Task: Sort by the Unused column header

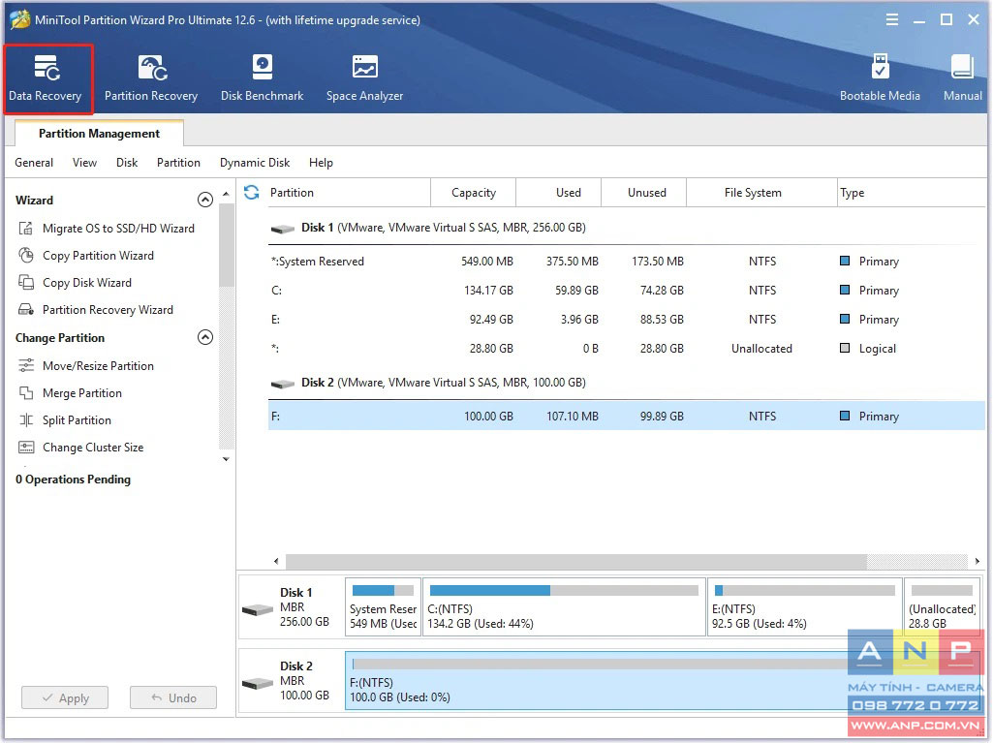Action: (x=644, y=193)
